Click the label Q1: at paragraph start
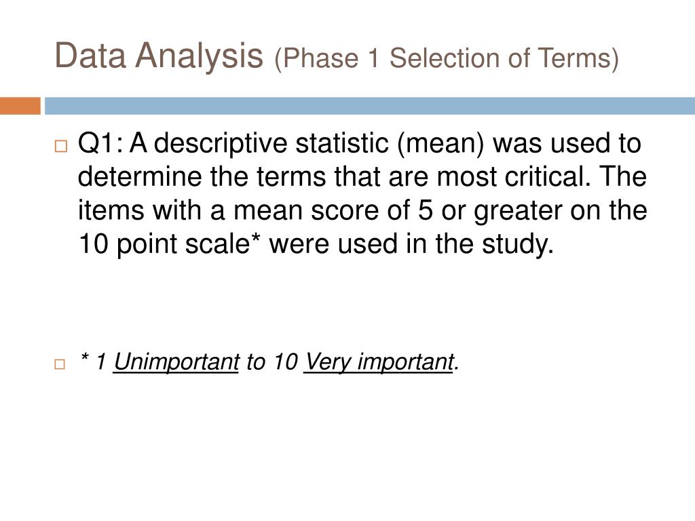The image size is (695, 521). [x=100, y=144]
